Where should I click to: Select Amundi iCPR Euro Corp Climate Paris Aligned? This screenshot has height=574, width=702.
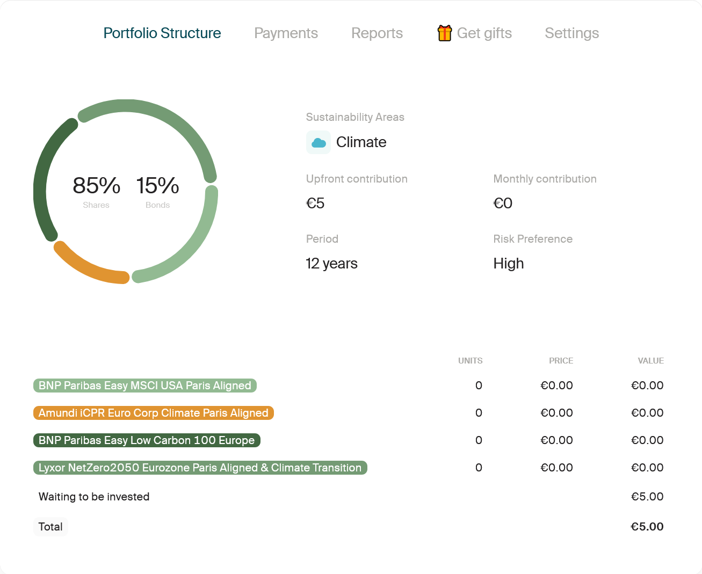154,413
